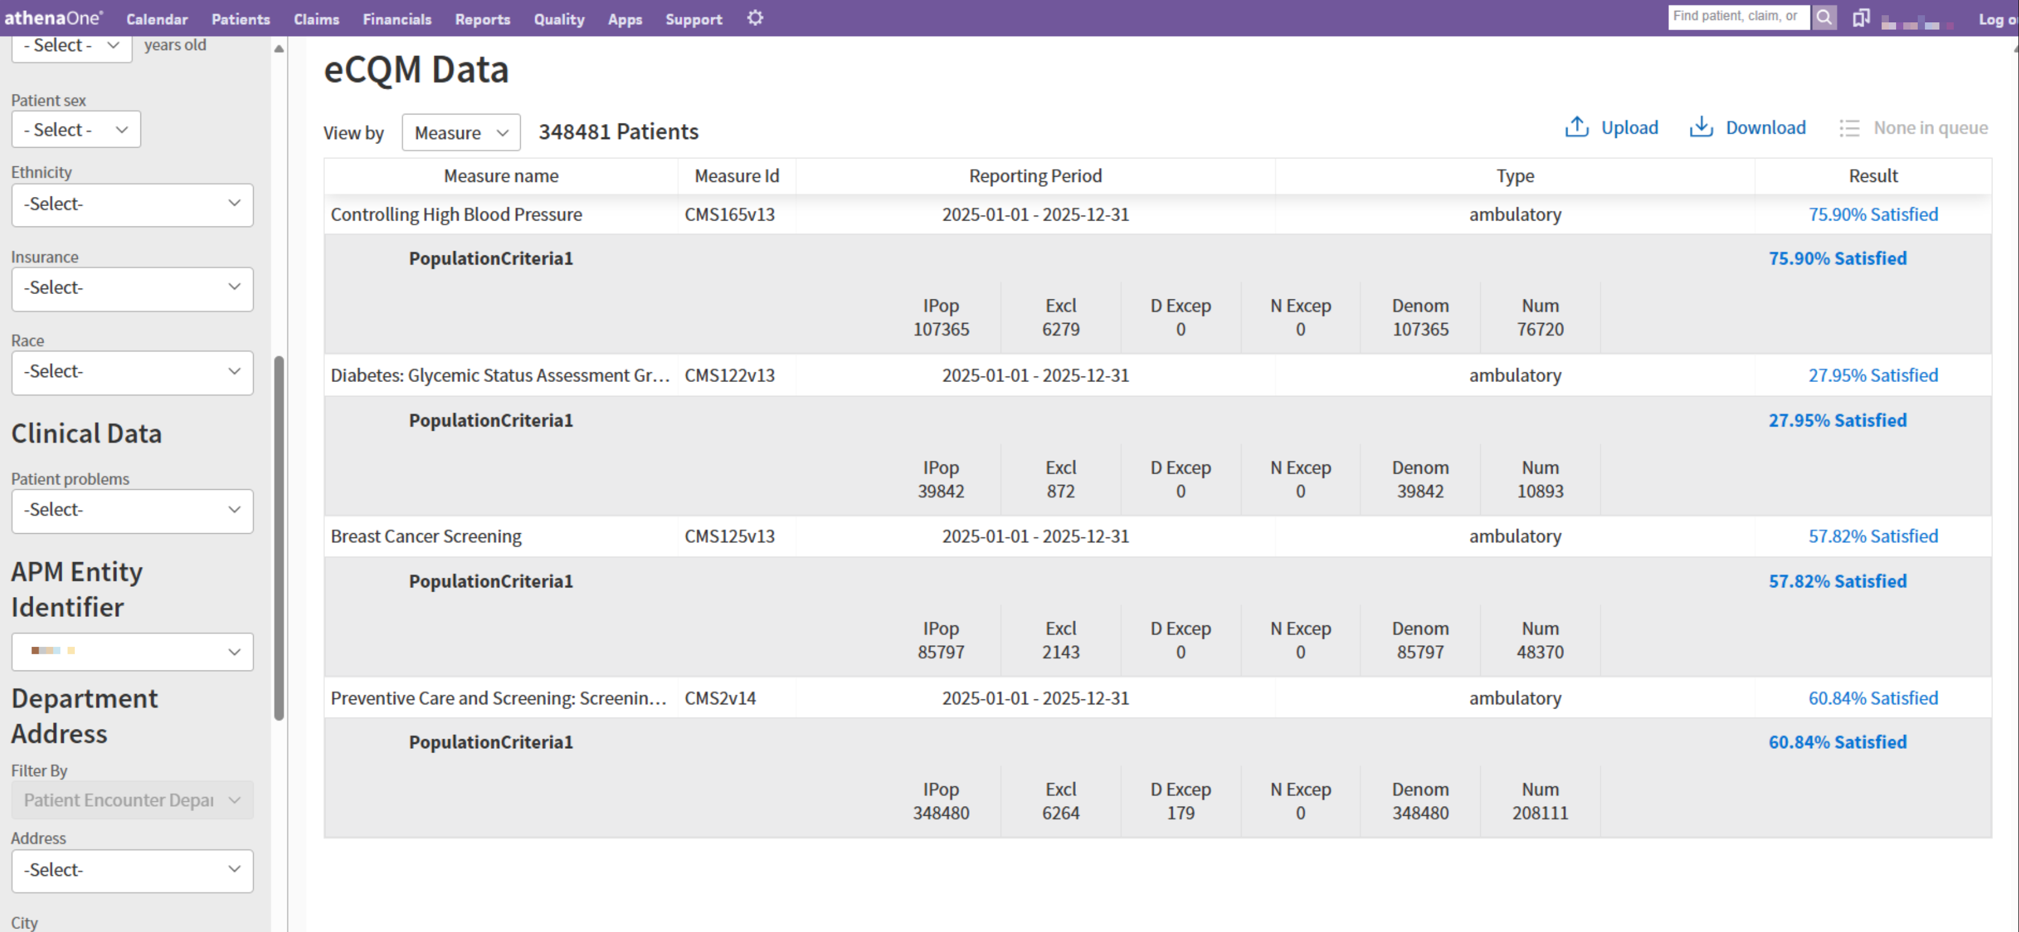Open the settings gear icon
This screenshot has width=2019, height=932.
pyautogui.click(x=755, y=18)
